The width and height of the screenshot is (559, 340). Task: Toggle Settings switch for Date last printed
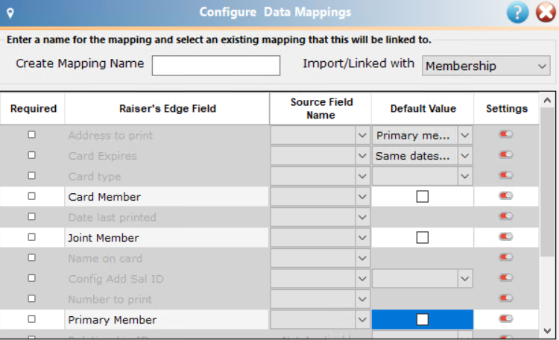pyautogui.click(x=506, y=215)
